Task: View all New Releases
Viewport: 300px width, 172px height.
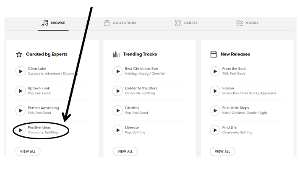Action: [222, 151]
